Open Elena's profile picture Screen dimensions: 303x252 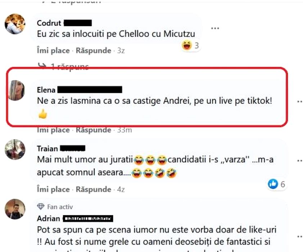click(15, 90)
